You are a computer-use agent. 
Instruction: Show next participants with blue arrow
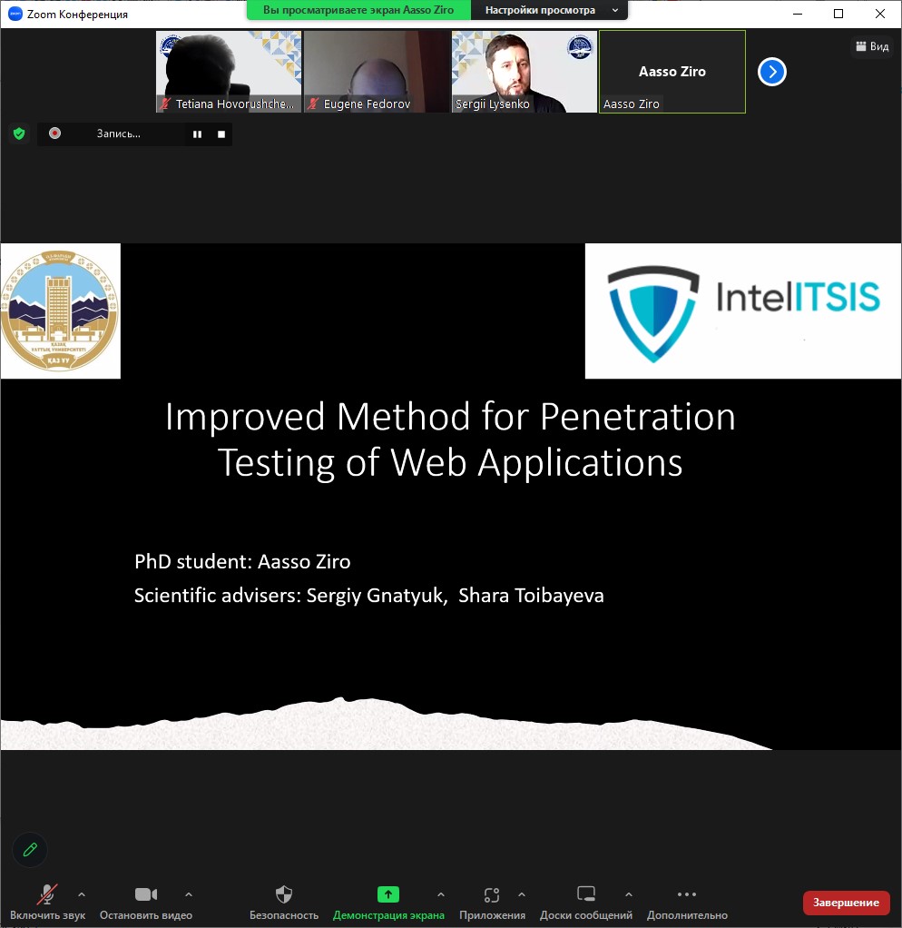771,72
